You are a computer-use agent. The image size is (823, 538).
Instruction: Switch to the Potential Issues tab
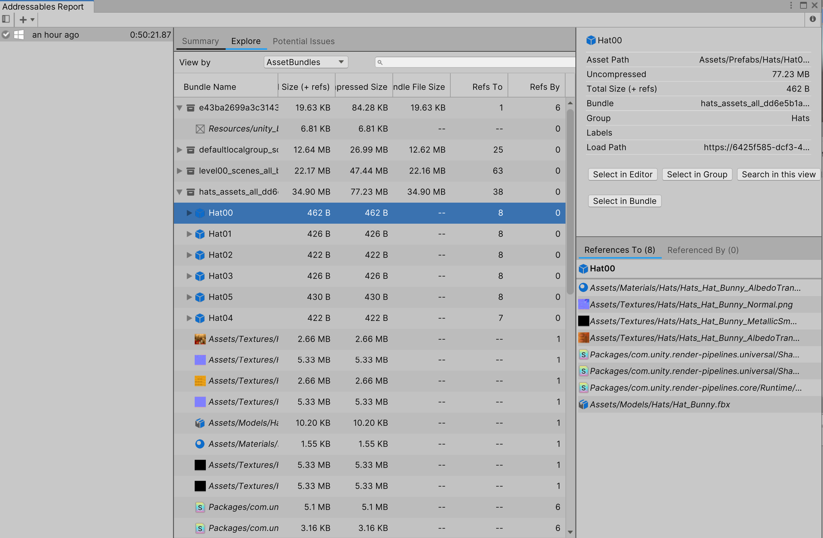[303, 41]
